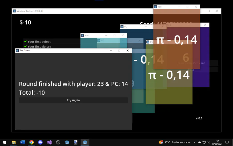Screen dimensions: 233x146
Task: Open the network status tray icon
Action: coord(204,142)
